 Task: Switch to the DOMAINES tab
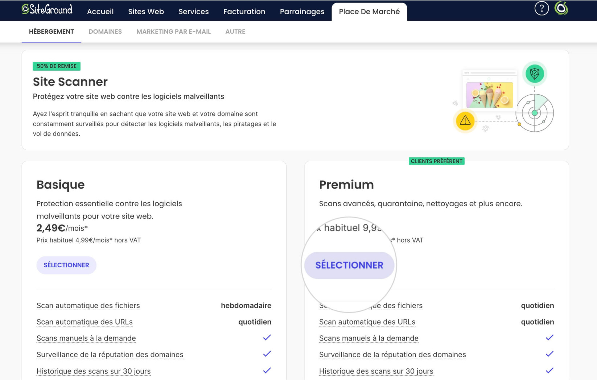[x=105, y=32]
